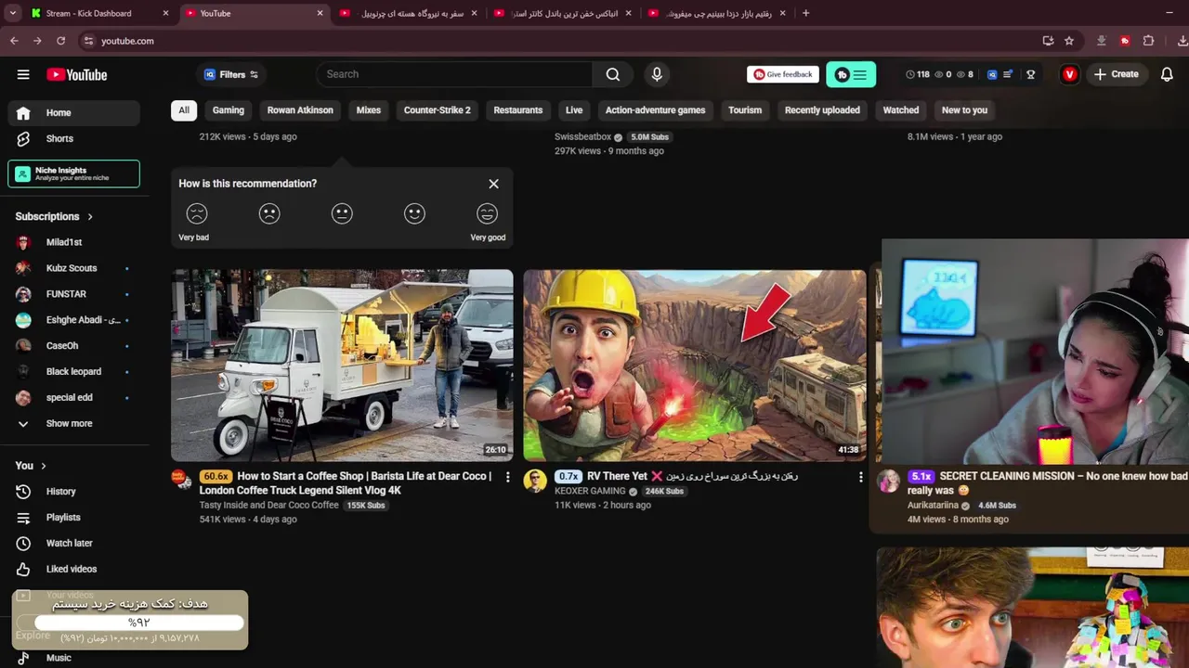Expand Subscriptions section arrow
Image resolution: width=1189 pixels, height=668 pixels.
pyautogui.click(x=90, y=216)
